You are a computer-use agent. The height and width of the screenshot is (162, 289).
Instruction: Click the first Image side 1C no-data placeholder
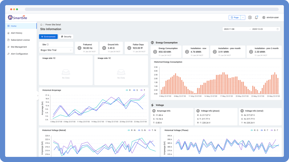[x=66, y=74]
